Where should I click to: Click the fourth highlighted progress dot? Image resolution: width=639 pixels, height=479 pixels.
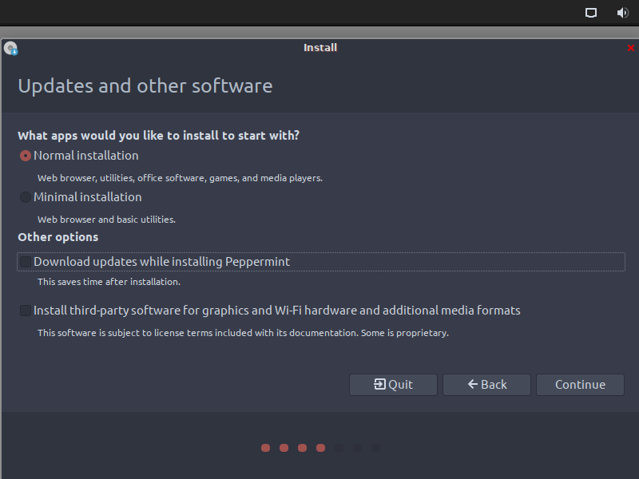(x=320, y=448)
